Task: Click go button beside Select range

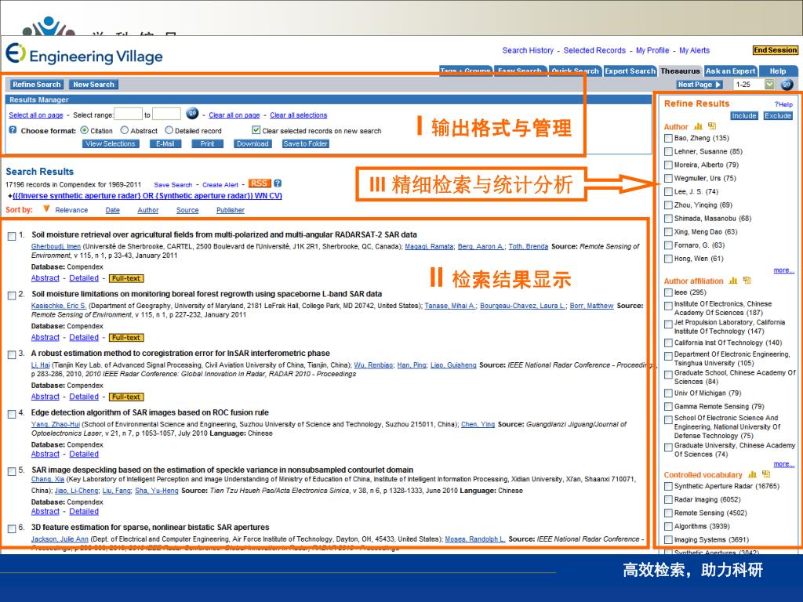Action: [x=192, y=113]
